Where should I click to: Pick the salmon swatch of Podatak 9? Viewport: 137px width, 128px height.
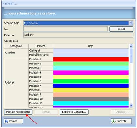pyautogui.click(x=91, y=95)
